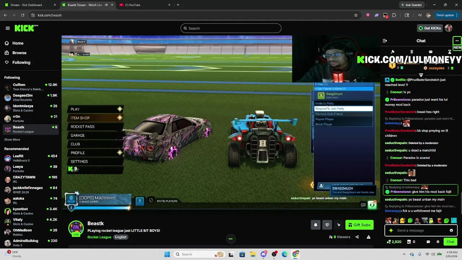The image size is (462, 260).
Task: Mute the Beastk Stream browser tab
Action: click(x=106, y=5)
